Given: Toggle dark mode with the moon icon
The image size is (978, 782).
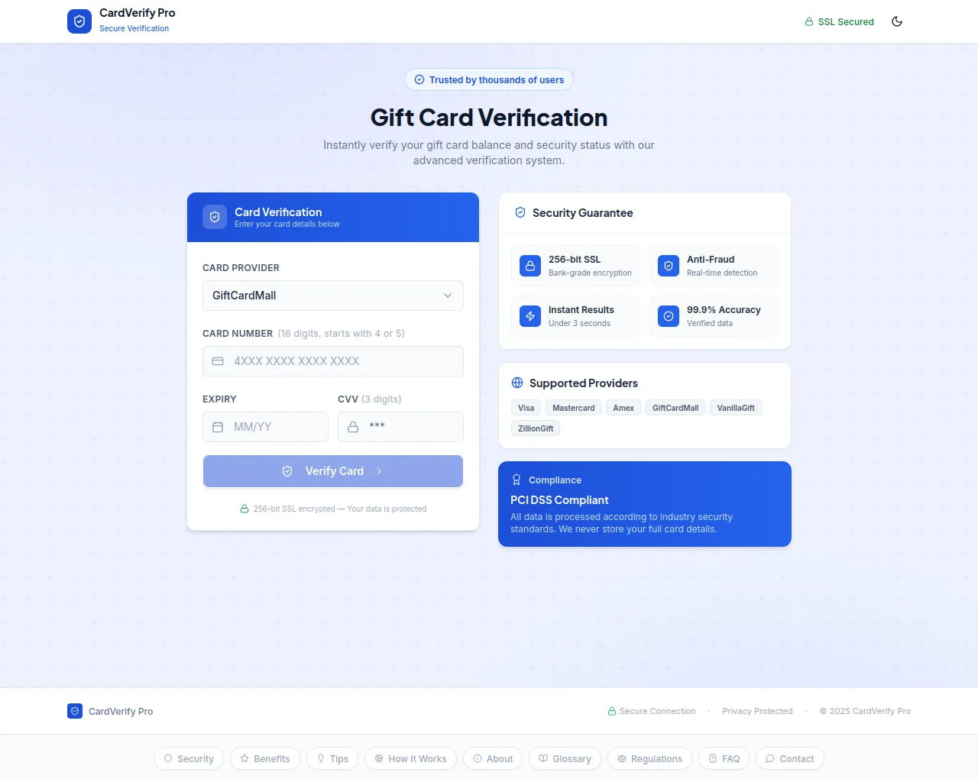Looking at the screenshot, I should click(897, 21).
